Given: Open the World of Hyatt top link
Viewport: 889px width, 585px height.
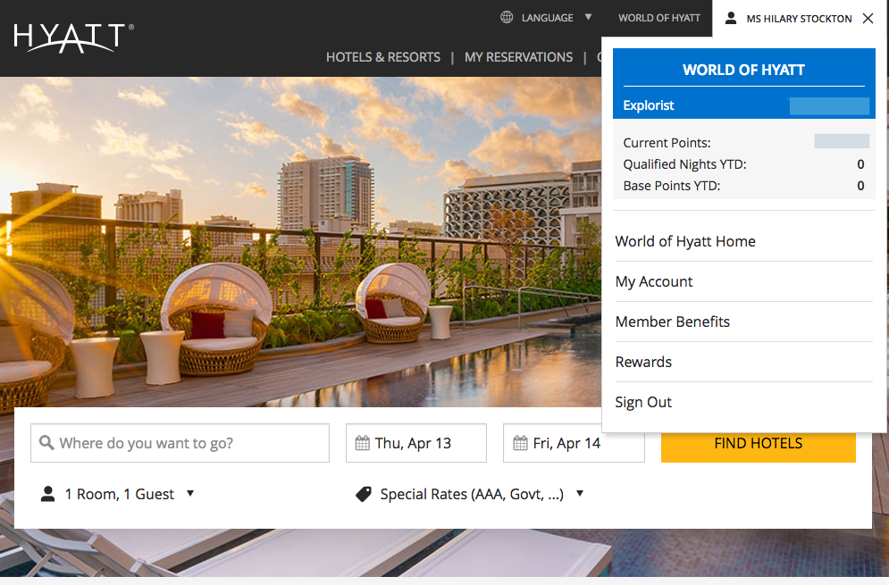Looking at the screenshot, I should [x=659, y=18].
